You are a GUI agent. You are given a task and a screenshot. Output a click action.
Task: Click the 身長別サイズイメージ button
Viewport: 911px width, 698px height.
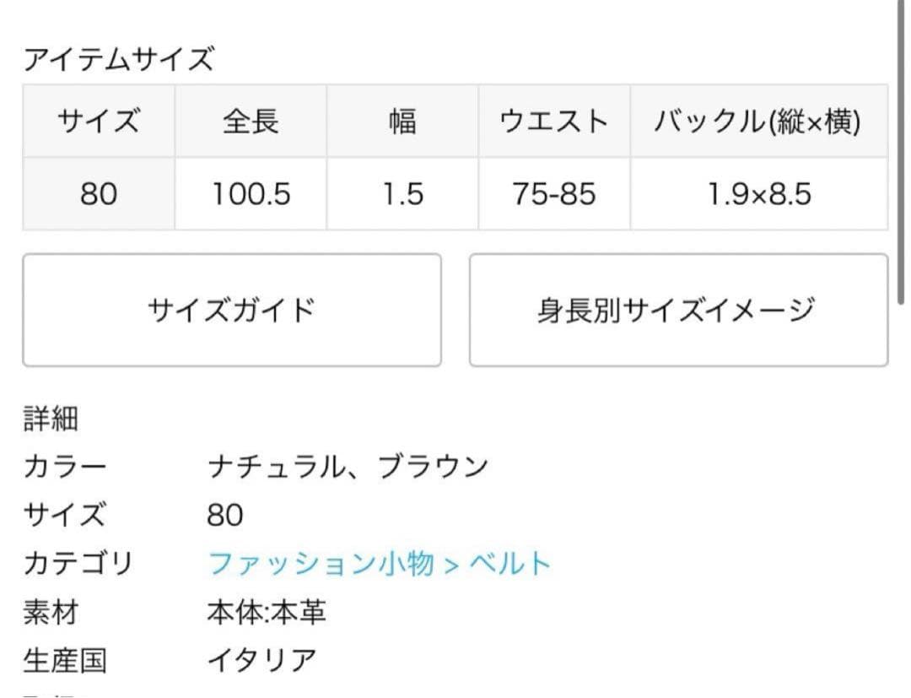pos(677,311)
